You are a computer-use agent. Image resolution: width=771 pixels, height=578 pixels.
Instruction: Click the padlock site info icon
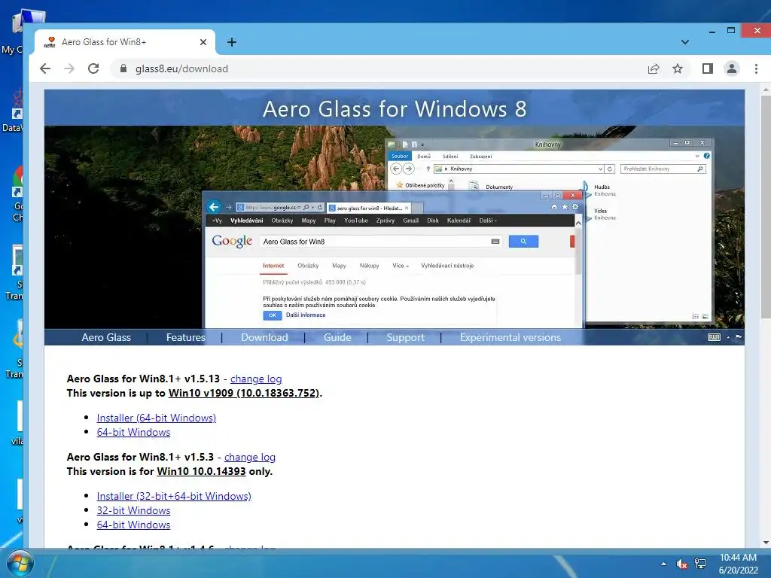(123, 68)
